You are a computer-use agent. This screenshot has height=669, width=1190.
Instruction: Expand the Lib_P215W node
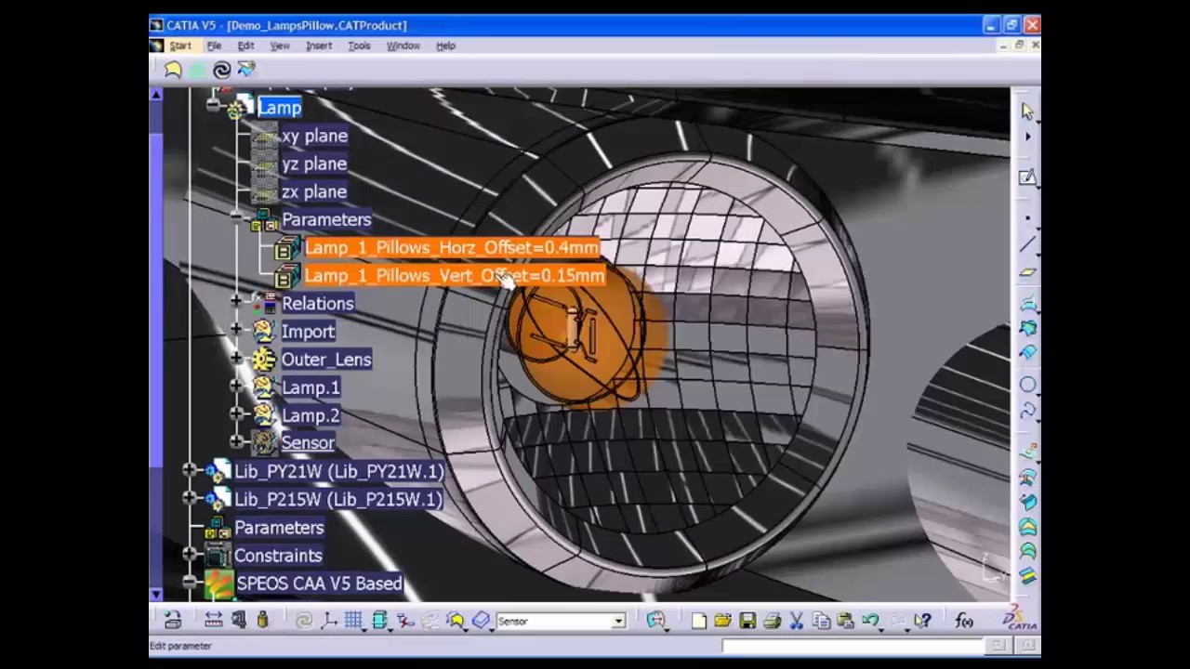click(x=190, y=498)
